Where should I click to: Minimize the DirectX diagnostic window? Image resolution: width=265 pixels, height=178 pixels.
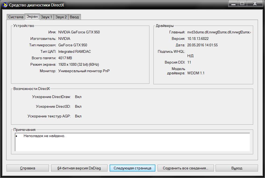233,4
